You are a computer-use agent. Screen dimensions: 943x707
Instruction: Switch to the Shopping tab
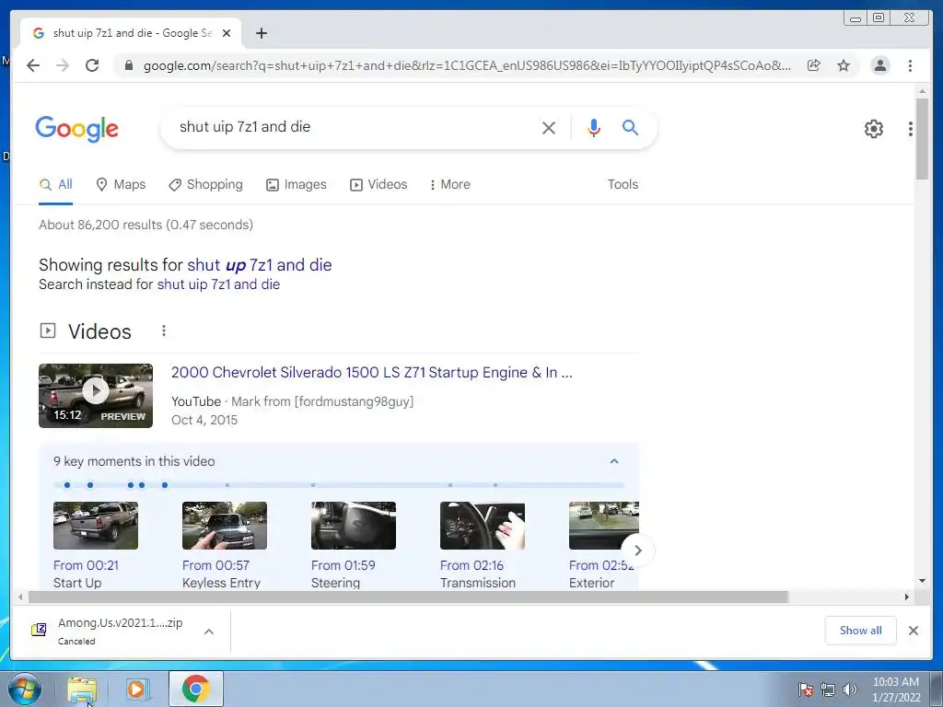click(205, 184)
